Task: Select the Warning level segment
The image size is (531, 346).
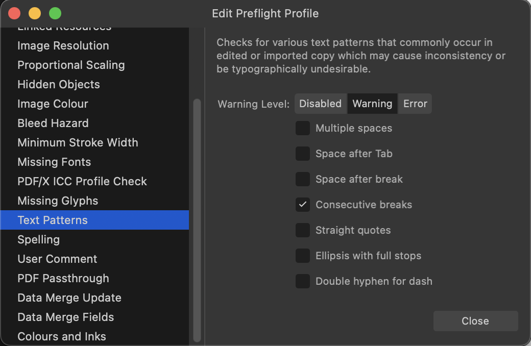Action: pyautogui.click(x=372, y=104)
